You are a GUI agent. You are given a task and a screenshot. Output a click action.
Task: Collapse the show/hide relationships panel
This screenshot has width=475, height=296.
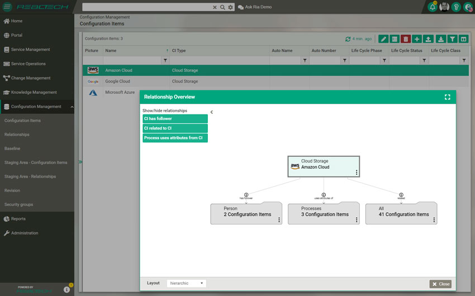click(x=211, y=112)
